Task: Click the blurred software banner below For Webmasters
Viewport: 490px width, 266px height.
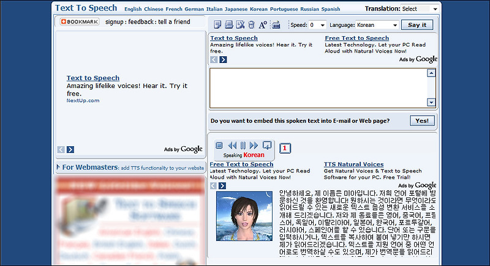Action: [130, 221]
